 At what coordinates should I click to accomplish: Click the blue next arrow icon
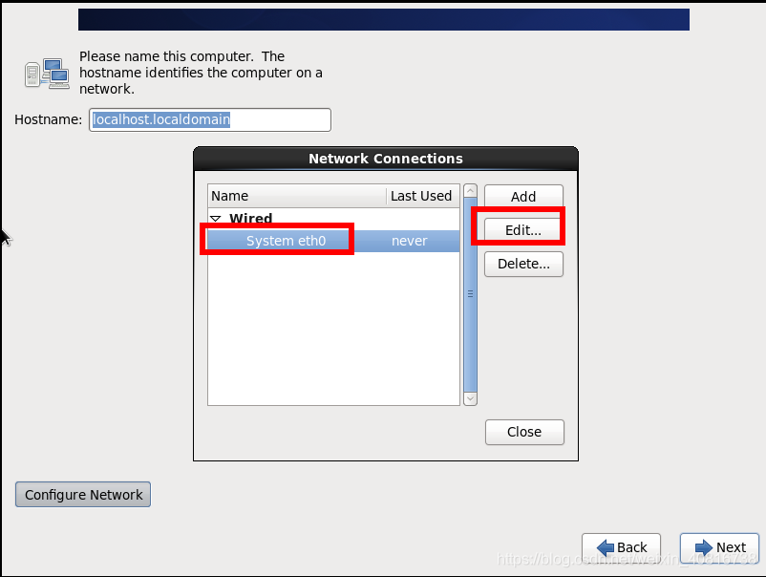pos(704,547)
